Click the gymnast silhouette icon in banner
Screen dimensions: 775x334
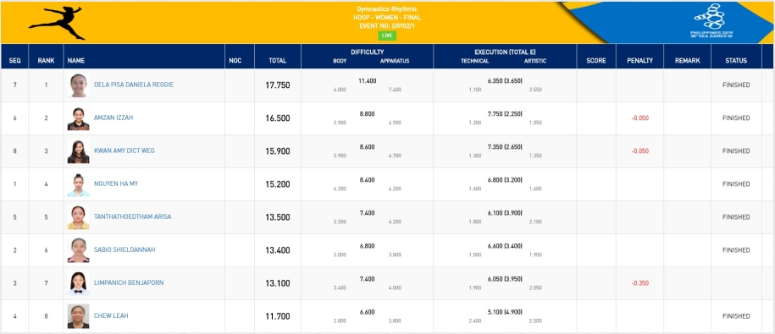coord(57,23)
